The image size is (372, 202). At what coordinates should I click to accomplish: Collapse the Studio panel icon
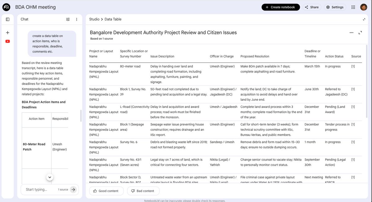point(364,19)
